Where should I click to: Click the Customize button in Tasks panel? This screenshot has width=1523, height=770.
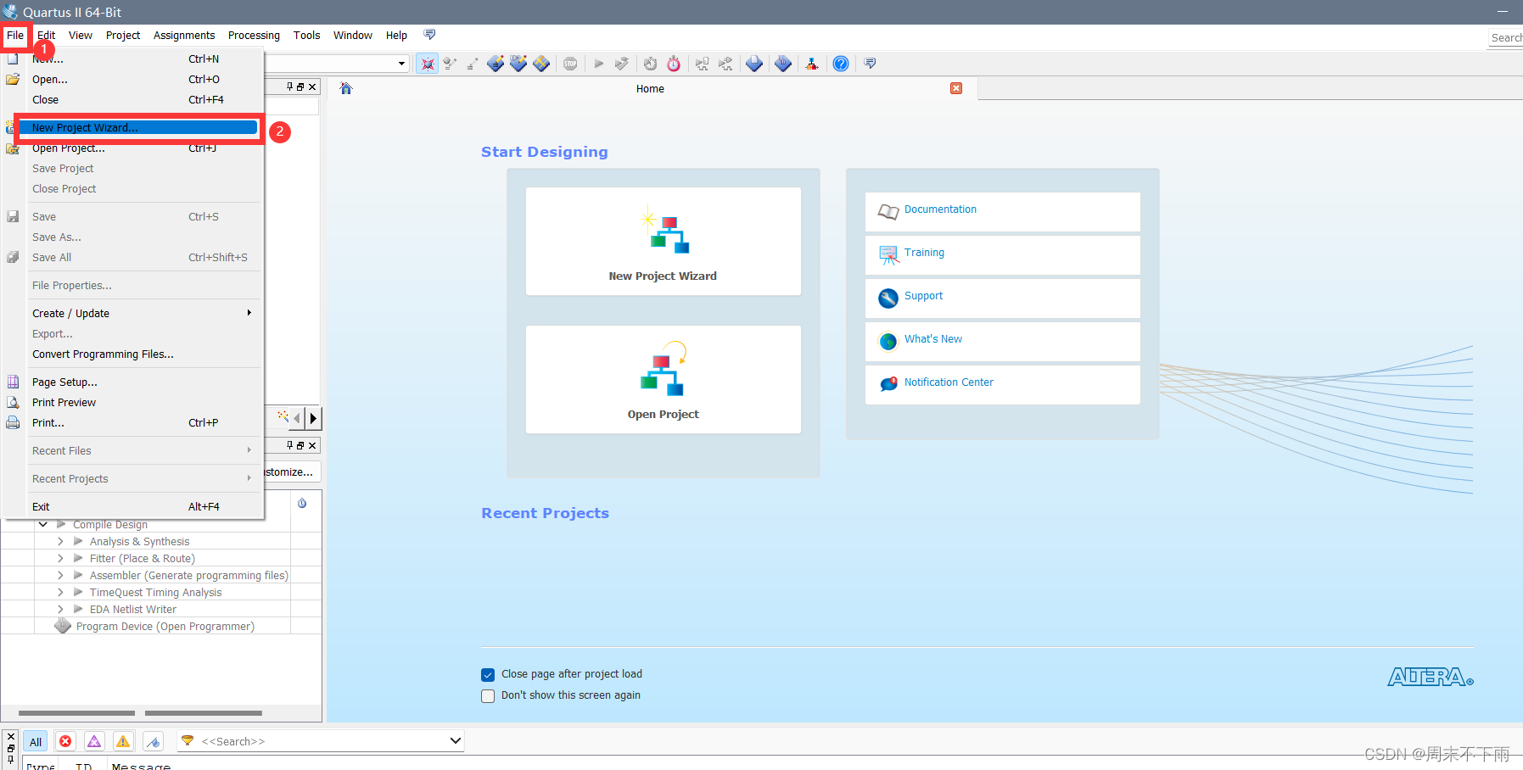coord(292,472)
